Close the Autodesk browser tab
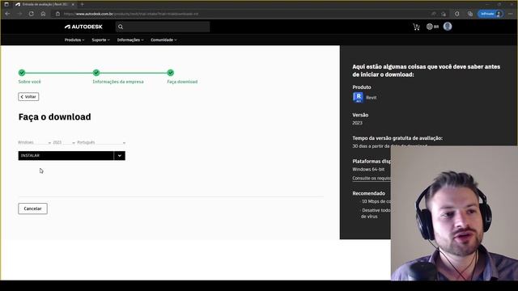 click(x=73, y=4)
